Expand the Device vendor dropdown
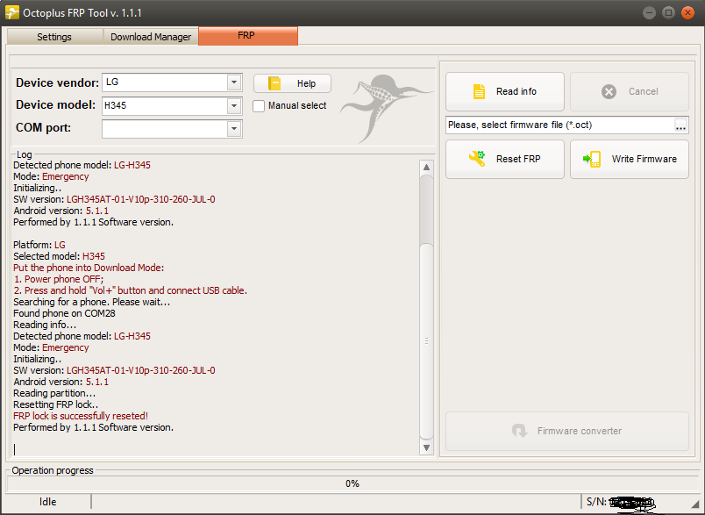 pos(234,82)
